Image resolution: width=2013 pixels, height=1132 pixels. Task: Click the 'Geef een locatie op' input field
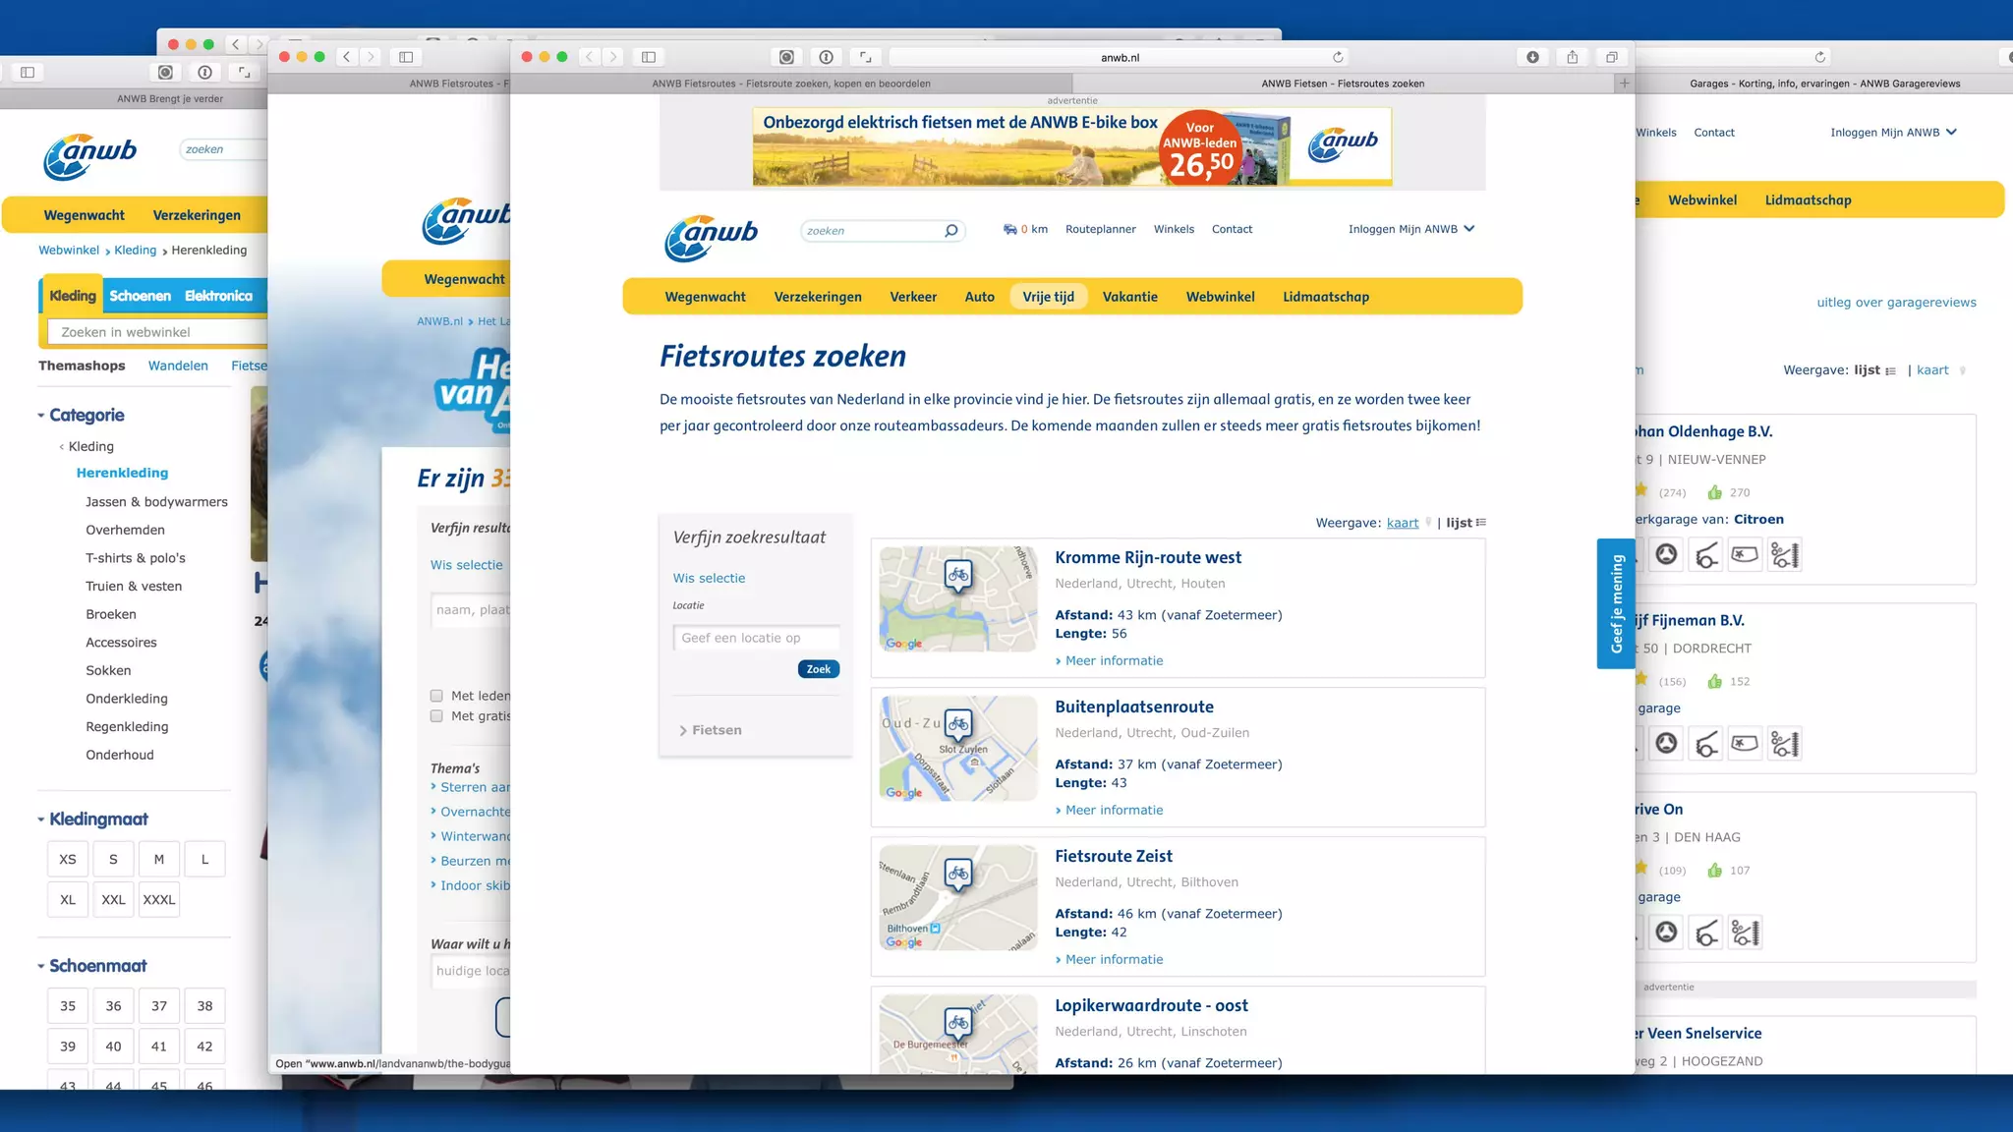pyautogui.click(x=756, y=638)
